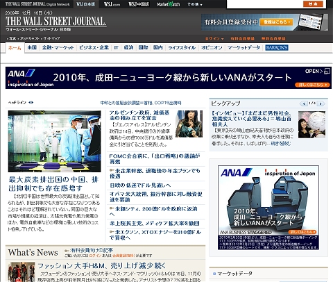
Task: Select the ホーム navigation tab
Action: [x=15, y=48]
